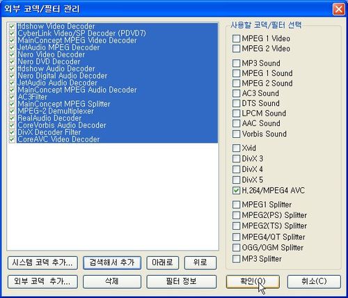Viewport: 348px width, 298px height.
Task: Click the 시스템 코덱 추가... button
Action: point(42,262)
